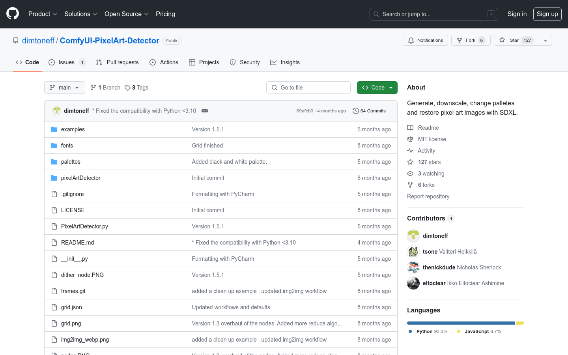Click the Readme link in About
The height and width of the screenshot is (355, 568).
423,128
